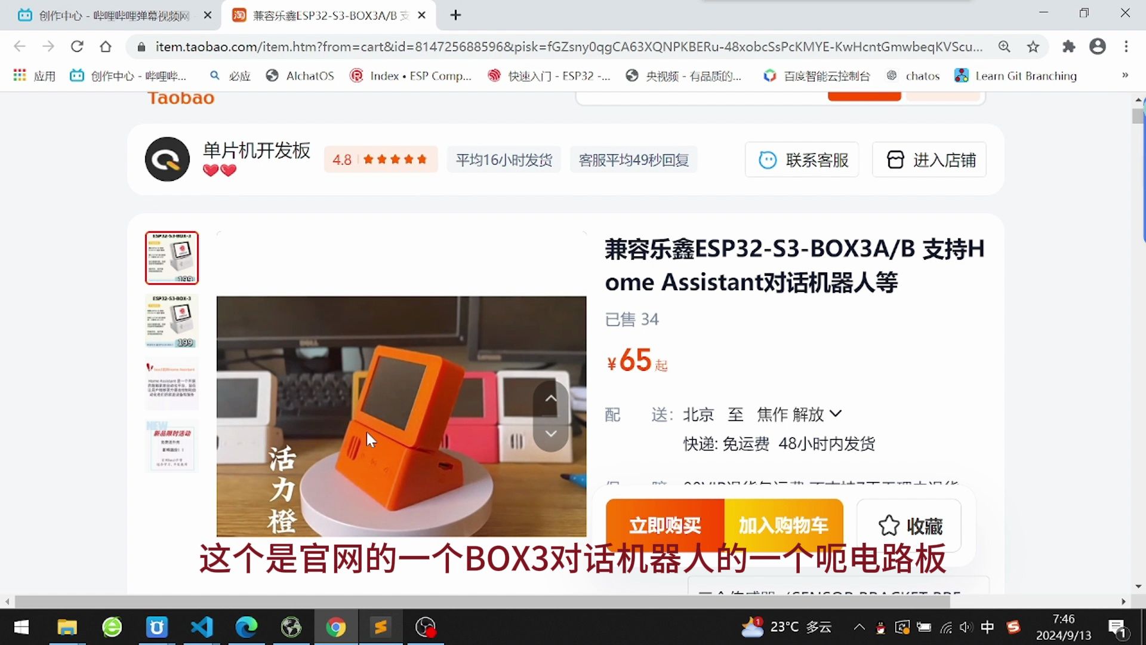Open the screen recorder taskbar icon
Screen dimensions: 1146x645
pos(425,627)
